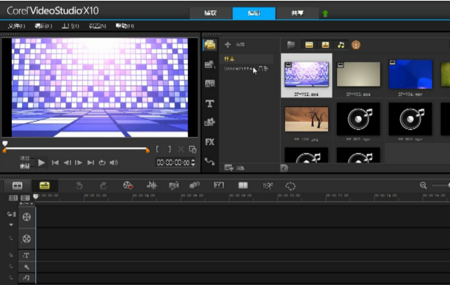Click the orange round icon beside music filter

click(x=356, y=45)
